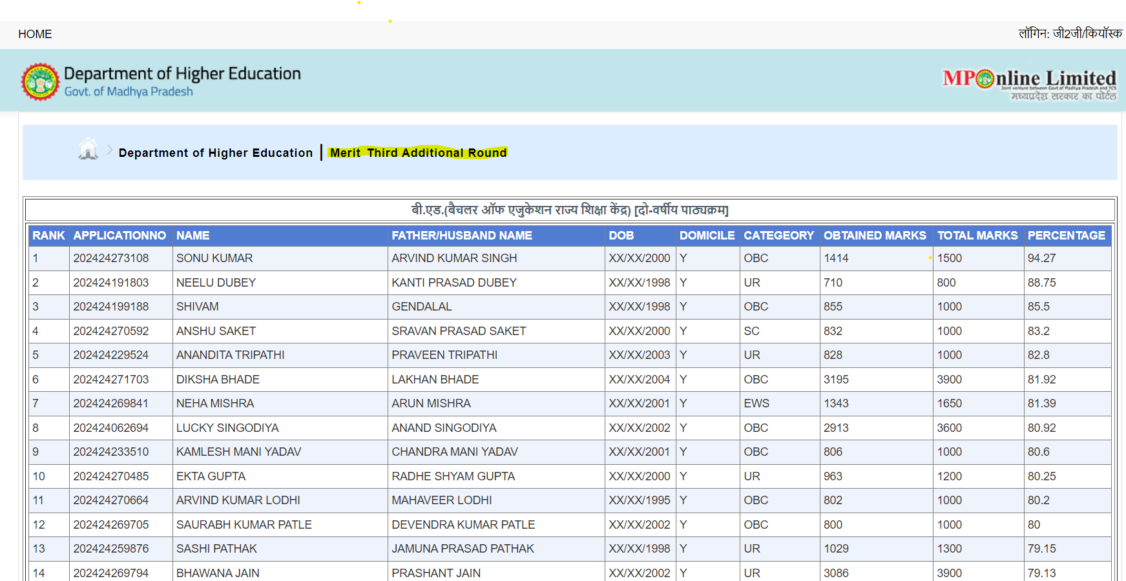
Task: Click the name DIKSHA BHADE
Action: click(x=218, y=380)
